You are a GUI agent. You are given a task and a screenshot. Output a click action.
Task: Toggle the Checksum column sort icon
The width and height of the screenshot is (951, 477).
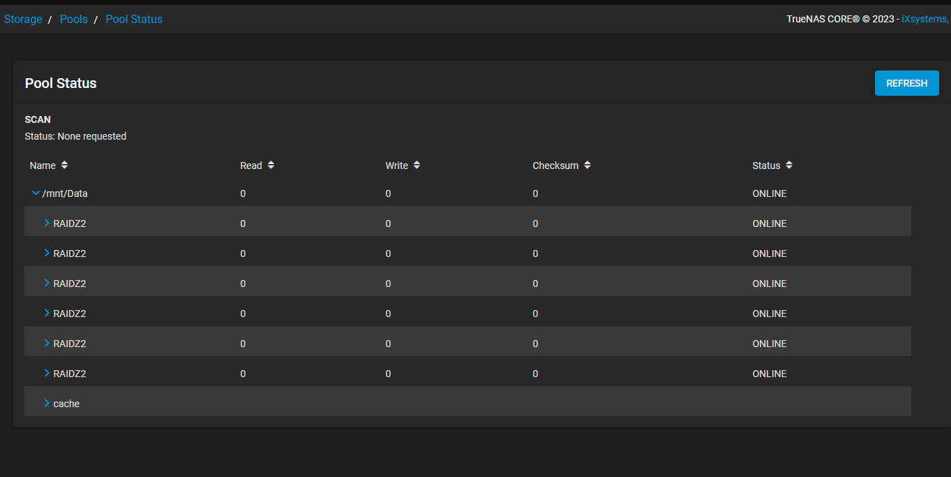coord(587,166)
